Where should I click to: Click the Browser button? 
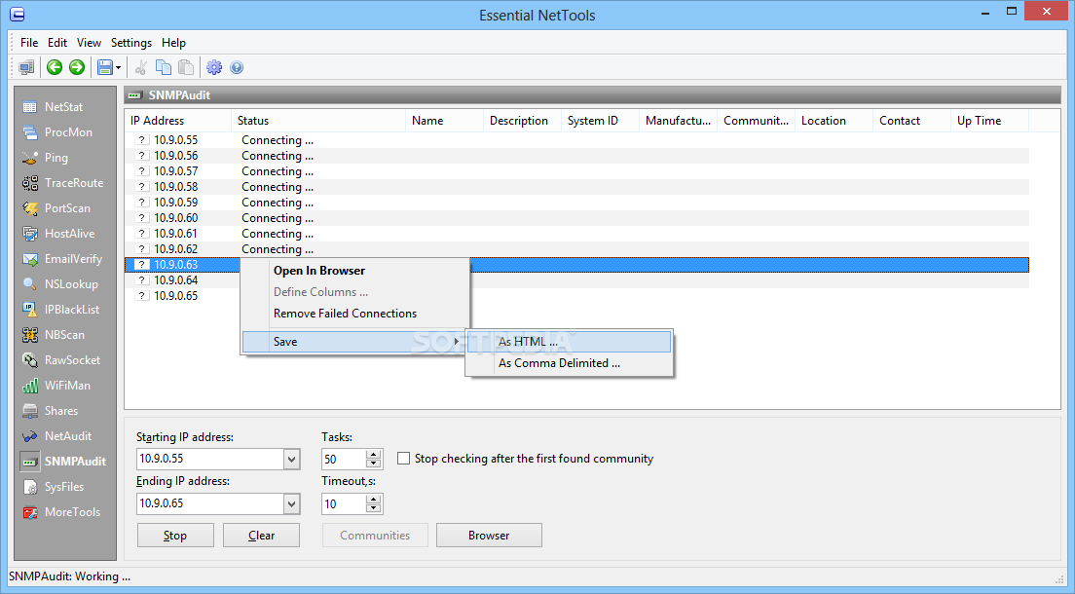pyautogui.click(x=489, y=536)
